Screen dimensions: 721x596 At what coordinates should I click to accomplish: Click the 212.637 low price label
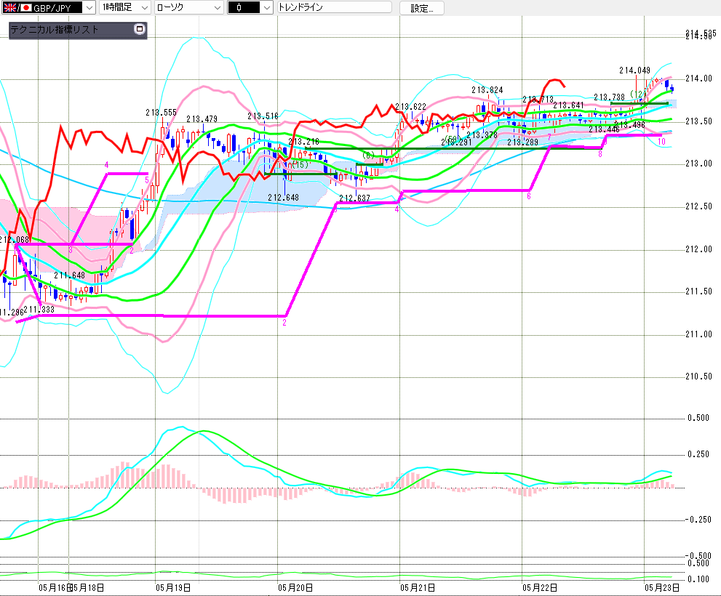point(354,198)
